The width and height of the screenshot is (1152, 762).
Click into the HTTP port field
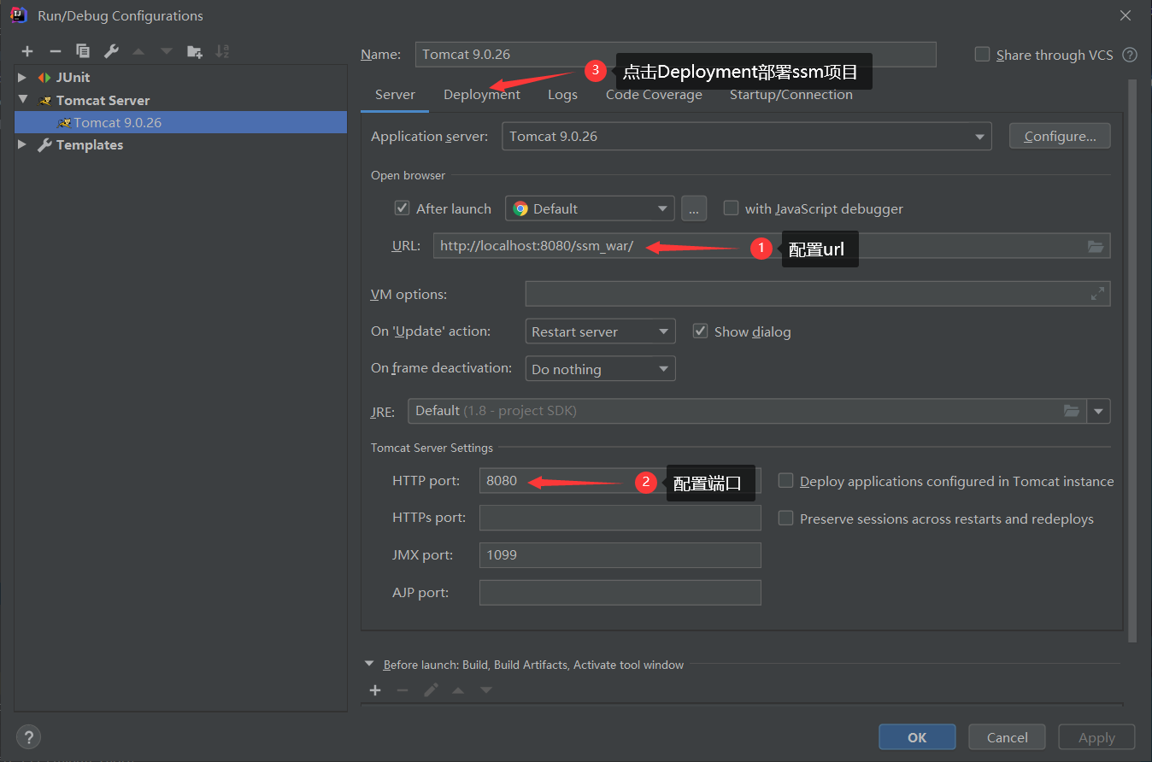click(620, 480)
